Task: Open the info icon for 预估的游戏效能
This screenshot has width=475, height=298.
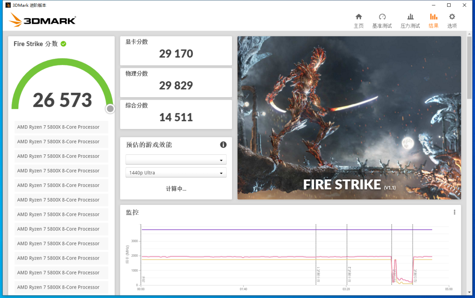Action: point(223,145)
